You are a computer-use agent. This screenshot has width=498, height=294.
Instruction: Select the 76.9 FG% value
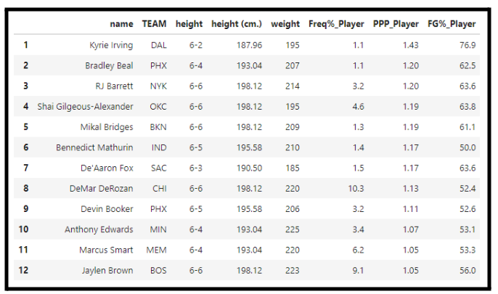point(468,45)
